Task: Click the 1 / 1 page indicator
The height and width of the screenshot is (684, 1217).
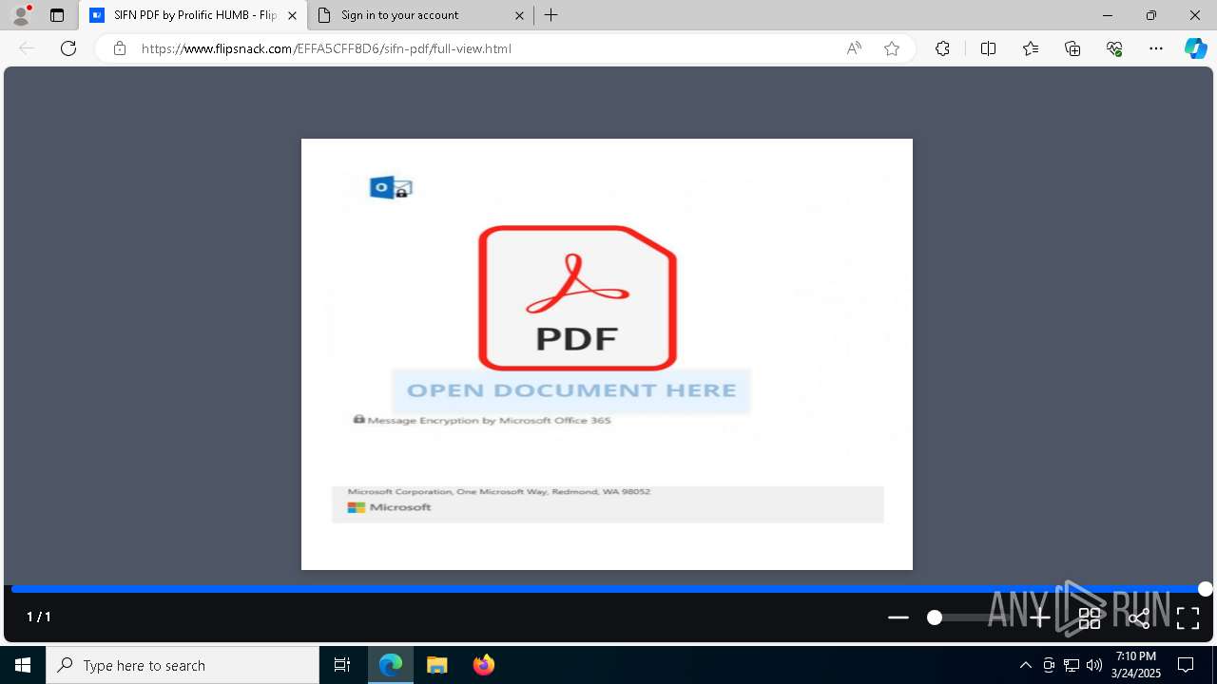Action: 39,617
